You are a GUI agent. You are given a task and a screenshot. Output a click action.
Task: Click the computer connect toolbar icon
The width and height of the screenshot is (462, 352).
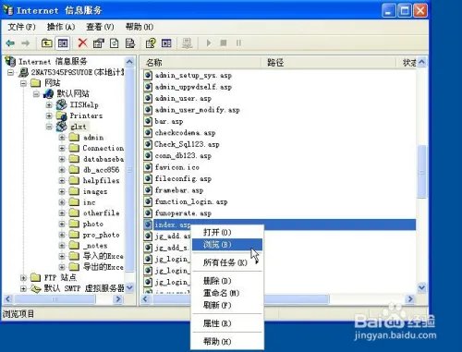(x=187, y=43)
